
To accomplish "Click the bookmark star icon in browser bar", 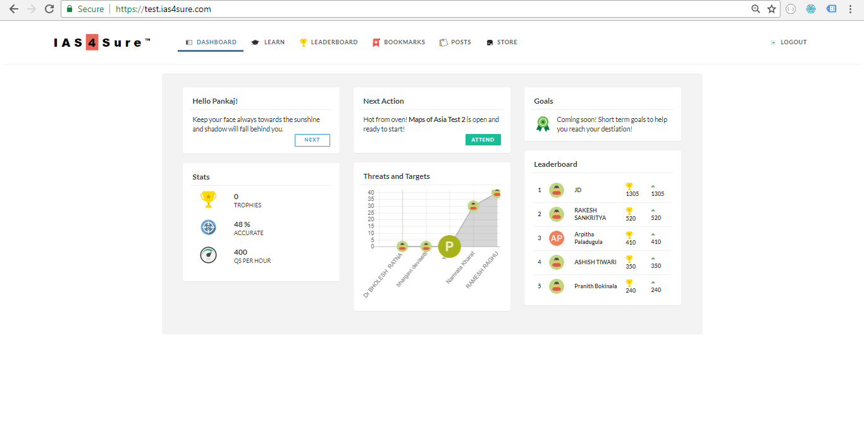I will [772, 9].
